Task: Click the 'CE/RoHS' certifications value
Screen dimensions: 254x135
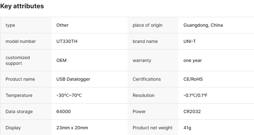Action: click(193, 79)
